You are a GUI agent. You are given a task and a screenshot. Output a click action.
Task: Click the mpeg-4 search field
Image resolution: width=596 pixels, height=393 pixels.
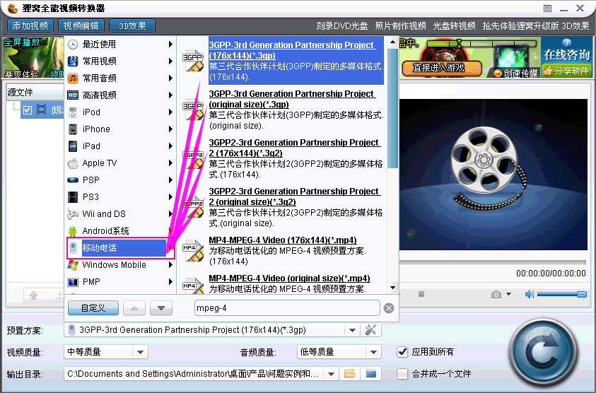click(287, 308)
